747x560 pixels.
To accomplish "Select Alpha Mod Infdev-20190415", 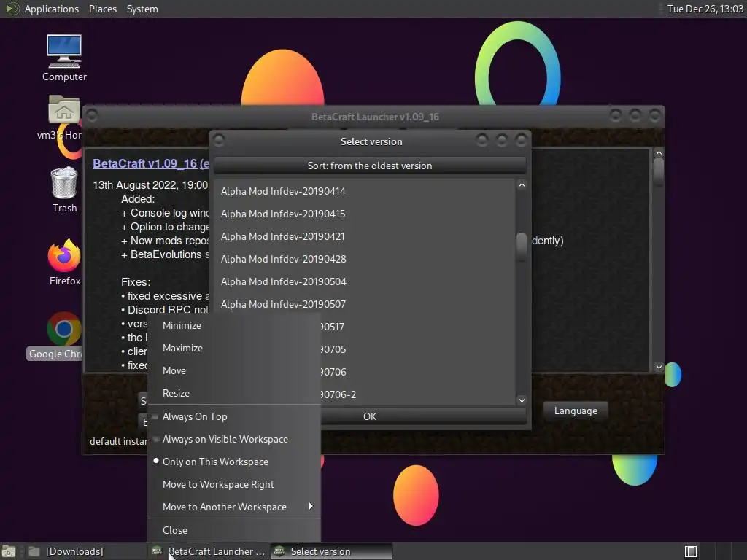I will [x=365, y=214].
